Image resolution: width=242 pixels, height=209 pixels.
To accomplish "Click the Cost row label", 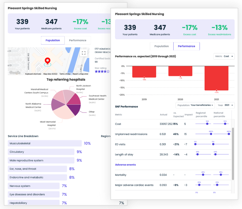I will point(118,124).
